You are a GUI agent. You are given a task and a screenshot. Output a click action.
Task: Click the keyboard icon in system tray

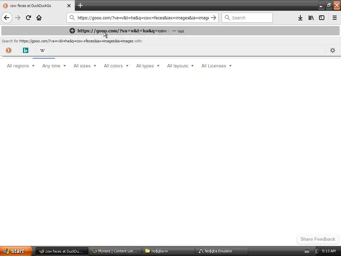click(307, 251)
